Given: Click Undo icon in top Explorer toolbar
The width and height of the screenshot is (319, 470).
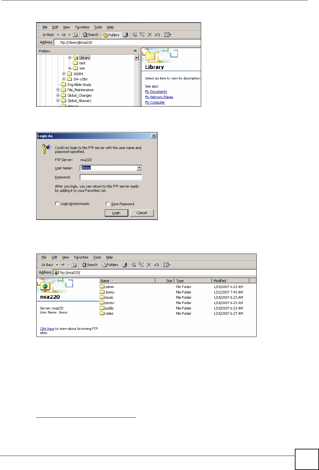Looking at the screenshot, I should (157, 35).
